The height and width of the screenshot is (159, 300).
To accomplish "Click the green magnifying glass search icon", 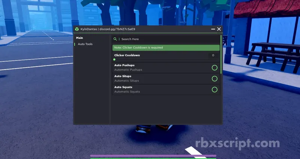I will pos(115,39).
